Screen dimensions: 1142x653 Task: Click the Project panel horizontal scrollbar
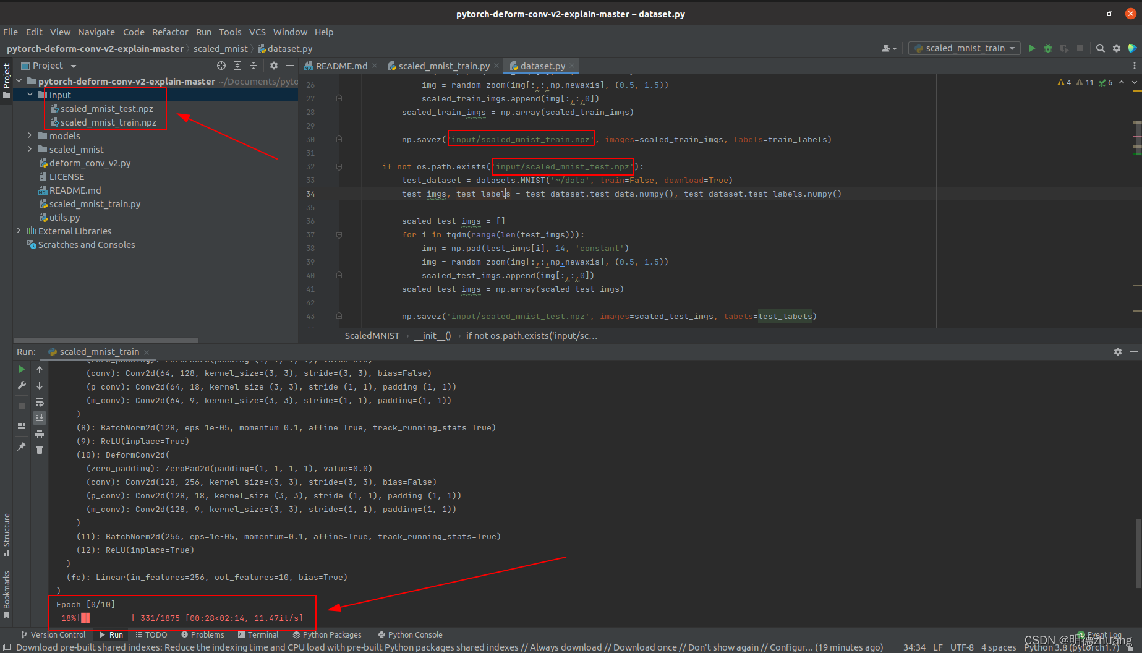pos(106,339)
